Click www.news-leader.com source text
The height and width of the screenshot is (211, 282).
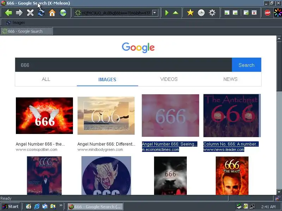[224, 150]
